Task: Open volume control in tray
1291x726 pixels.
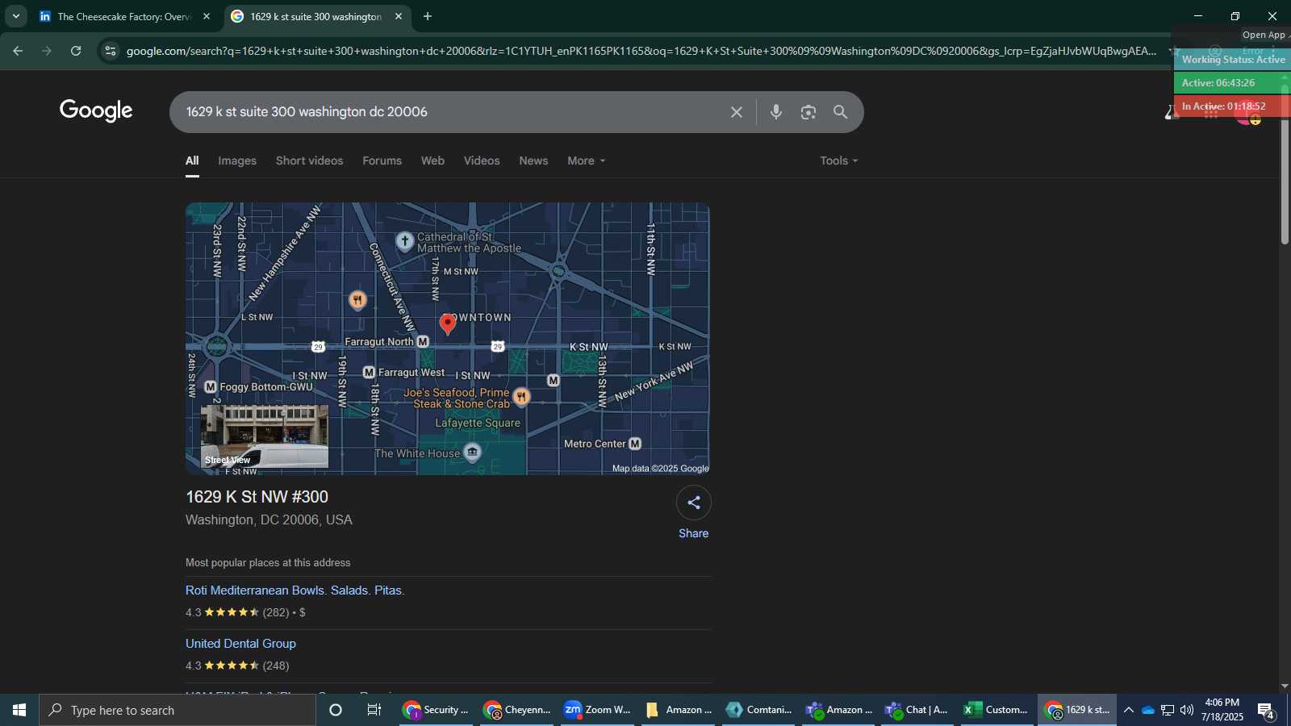Action: pyautogui.click(x=1186, y=710)
